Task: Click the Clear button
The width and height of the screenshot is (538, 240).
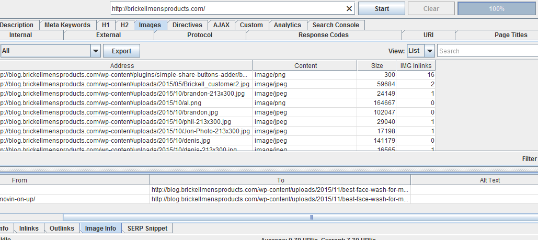Action: pyautogui.click(x=431, y=9)
